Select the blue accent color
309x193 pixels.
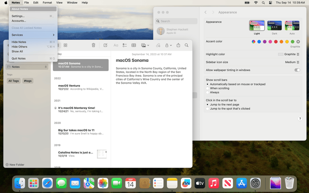[x=259, y=41]
